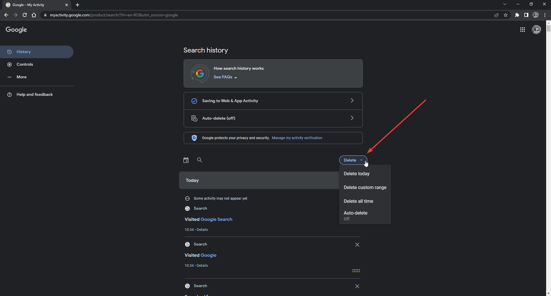Click the scrollbar down arrow

click(548, 293)
